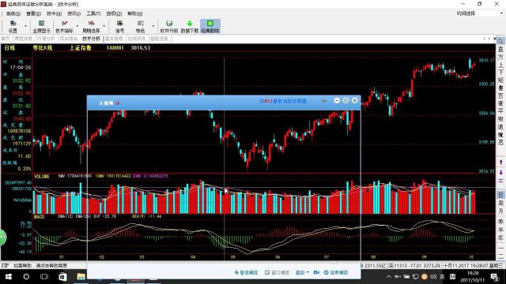Switch chart period to 月 monthly
Image resolution: width=506 pixels, height=284 pixels.
[x=500, y=211]
